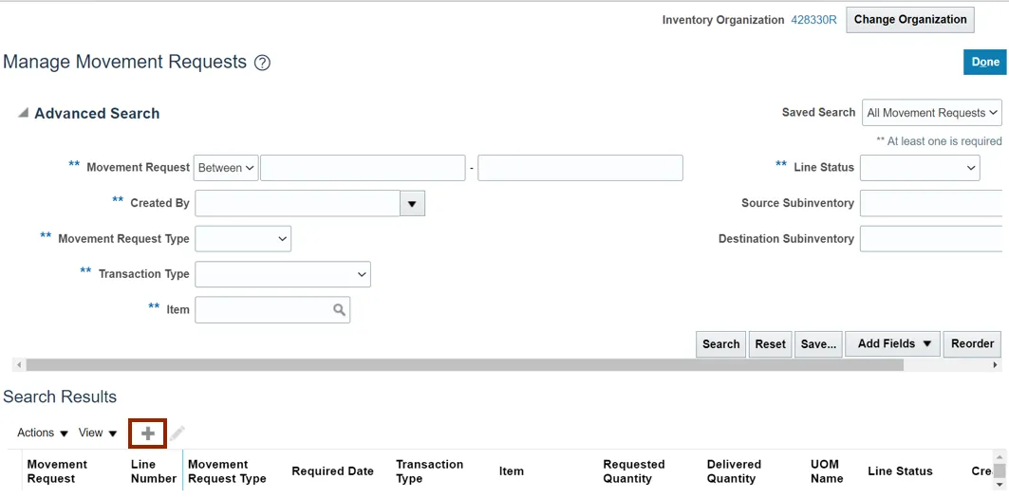Screen dimensions: 1009x498
Task: Collapse the Advanced Search section
Action: pos(23,113)
